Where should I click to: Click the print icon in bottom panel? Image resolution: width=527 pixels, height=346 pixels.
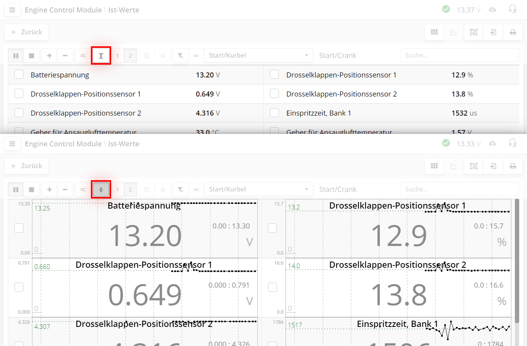[513, 166]
